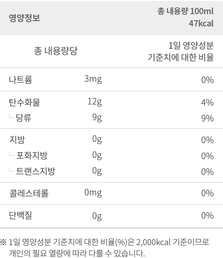
Task: Click the 콜레스테롤 row label
Action: 29,193
